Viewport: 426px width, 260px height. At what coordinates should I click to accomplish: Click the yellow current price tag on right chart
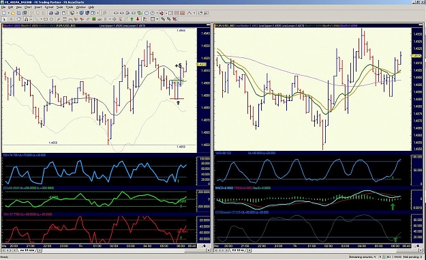[x=416, y=56]
